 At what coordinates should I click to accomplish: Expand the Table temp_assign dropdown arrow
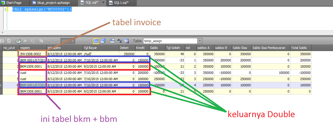click(x=200, y=41)
